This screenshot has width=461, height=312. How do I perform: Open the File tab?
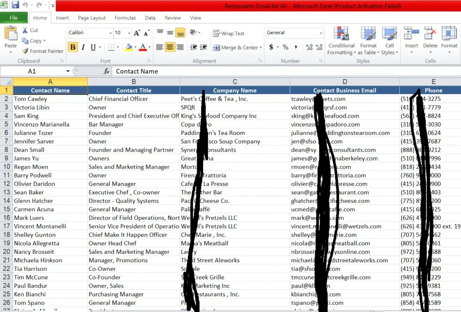(x=14, y=18)
